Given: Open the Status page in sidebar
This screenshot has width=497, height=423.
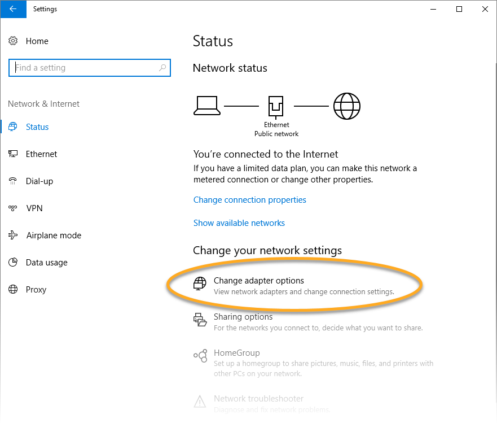Looking at the screenshot, I should coord(37,127).
